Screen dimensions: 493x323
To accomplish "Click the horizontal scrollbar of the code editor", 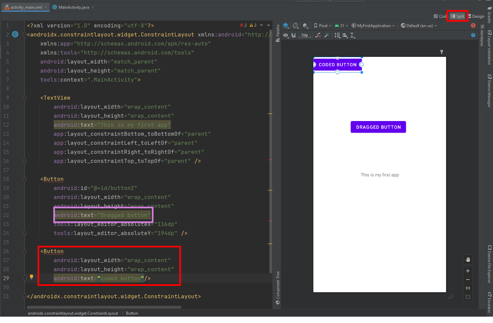I will [104, 307].
